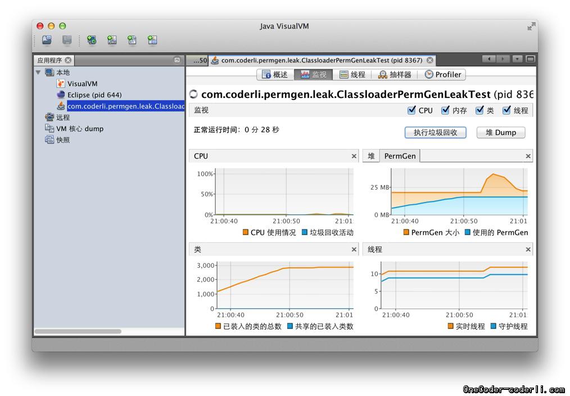This screenshot has width=570, height=396.
Task: Click the 执行垃圾回收 button
Action: [x=435, y=132]
